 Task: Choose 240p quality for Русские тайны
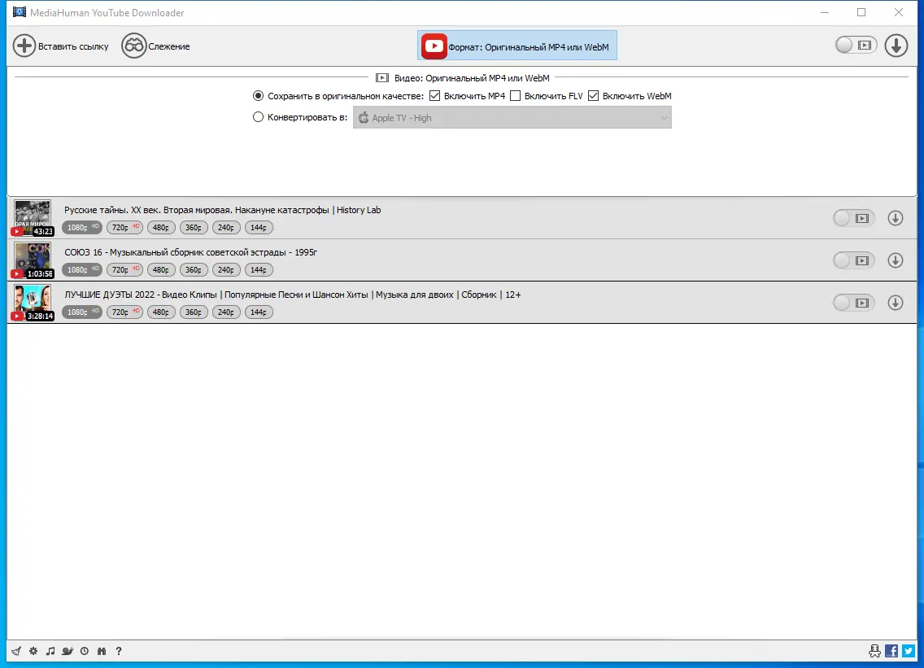tap(225, 228)
